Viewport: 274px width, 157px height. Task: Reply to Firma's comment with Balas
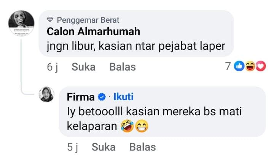coord(143,147)
